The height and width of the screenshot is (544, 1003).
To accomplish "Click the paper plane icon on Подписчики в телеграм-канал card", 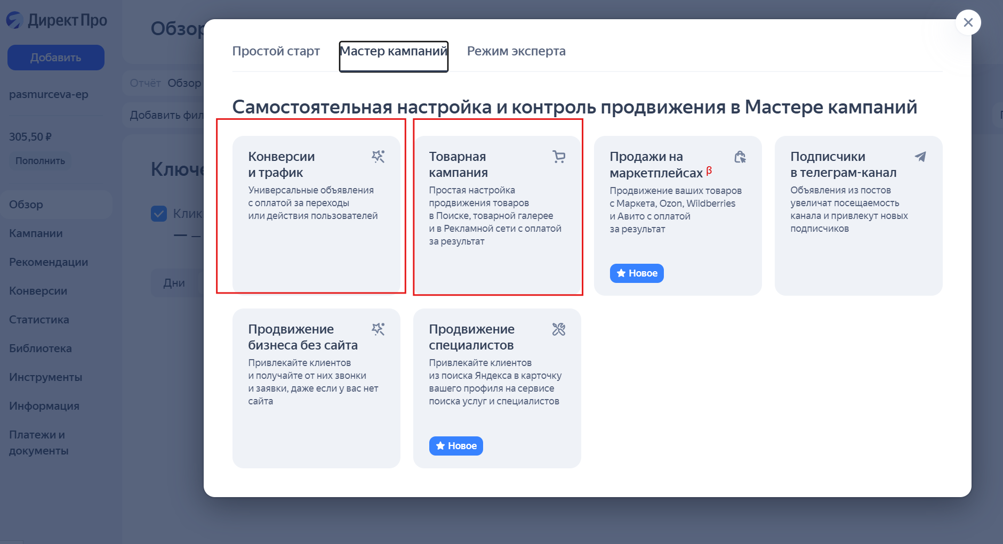I will pyautogui.click(x=921, y=156).
